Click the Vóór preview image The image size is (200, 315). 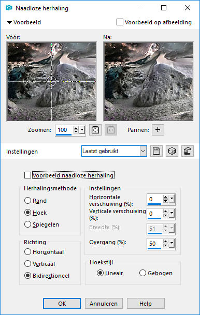click(x=51, y=81)
